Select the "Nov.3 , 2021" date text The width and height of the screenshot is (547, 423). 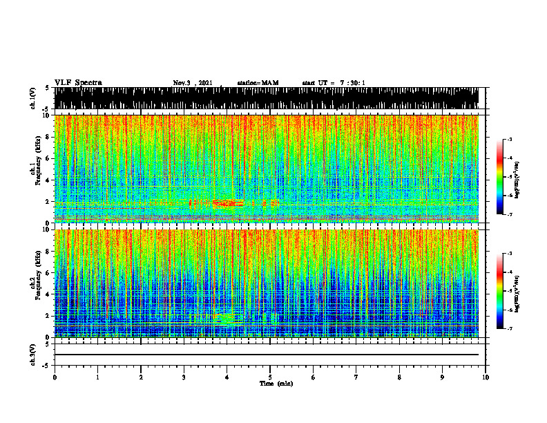193,83
